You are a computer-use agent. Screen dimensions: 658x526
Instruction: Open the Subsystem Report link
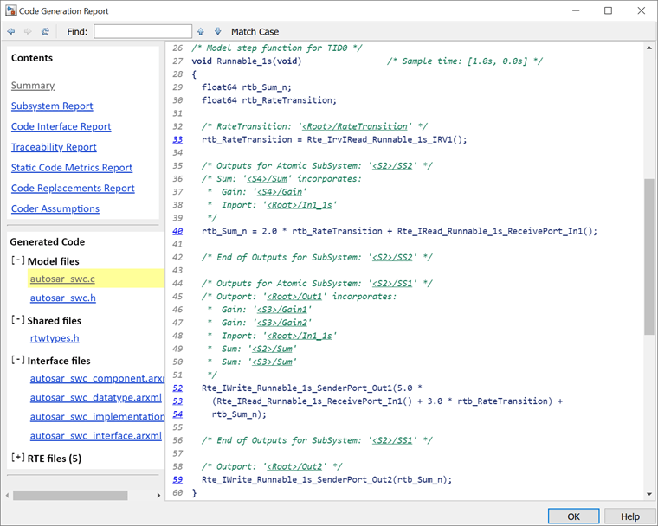pyautogui.click(x=52, y=106)
